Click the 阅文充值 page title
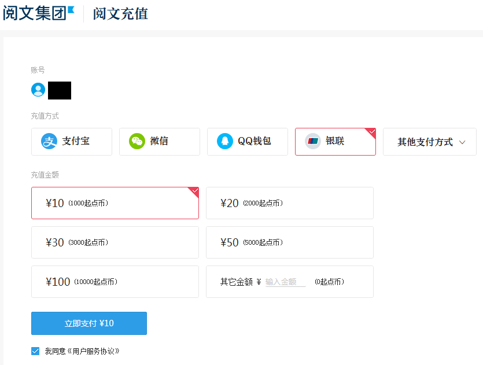Screen dimensions: 483x365 (120, 14)
